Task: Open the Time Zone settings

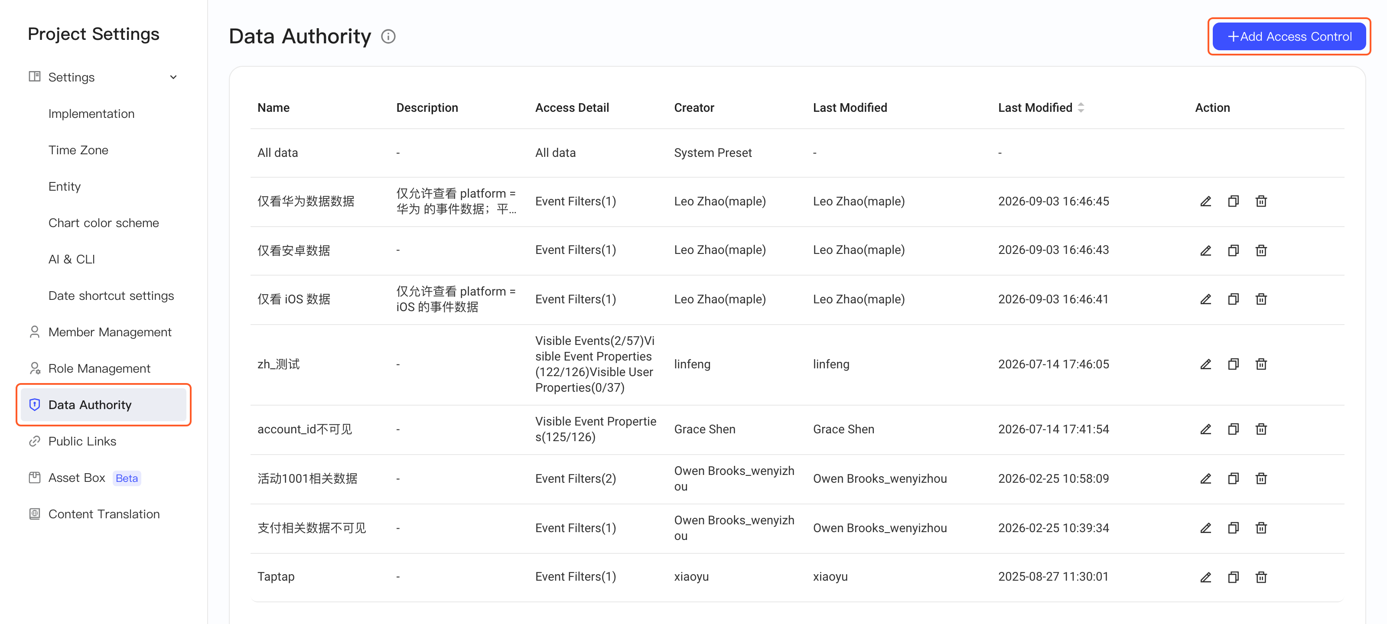Action: point(78,150)
